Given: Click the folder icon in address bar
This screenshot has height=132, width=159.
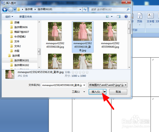Looking at the screenshot, I should (19, 10).
